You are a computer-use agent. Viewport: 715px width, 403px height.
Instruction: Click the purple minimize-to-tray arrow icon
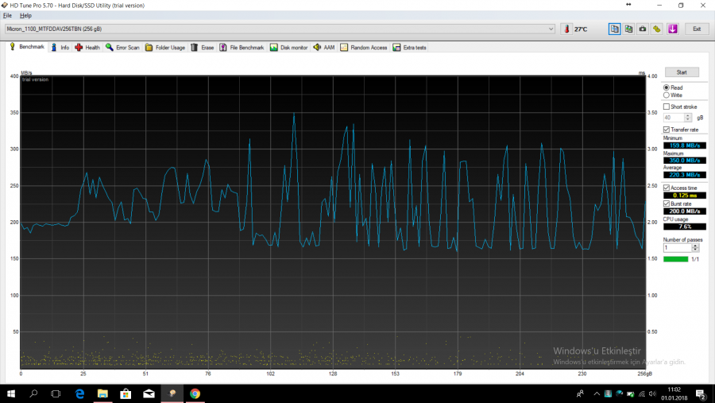pyautogui.click(x=673, y=29)
